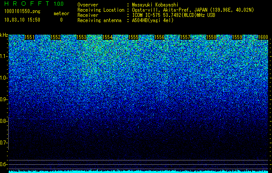Click the 1.1 kHz axis tick label
Image resolution: width=272 pixels, height=173 pixels.
click(x=3, y=56)
